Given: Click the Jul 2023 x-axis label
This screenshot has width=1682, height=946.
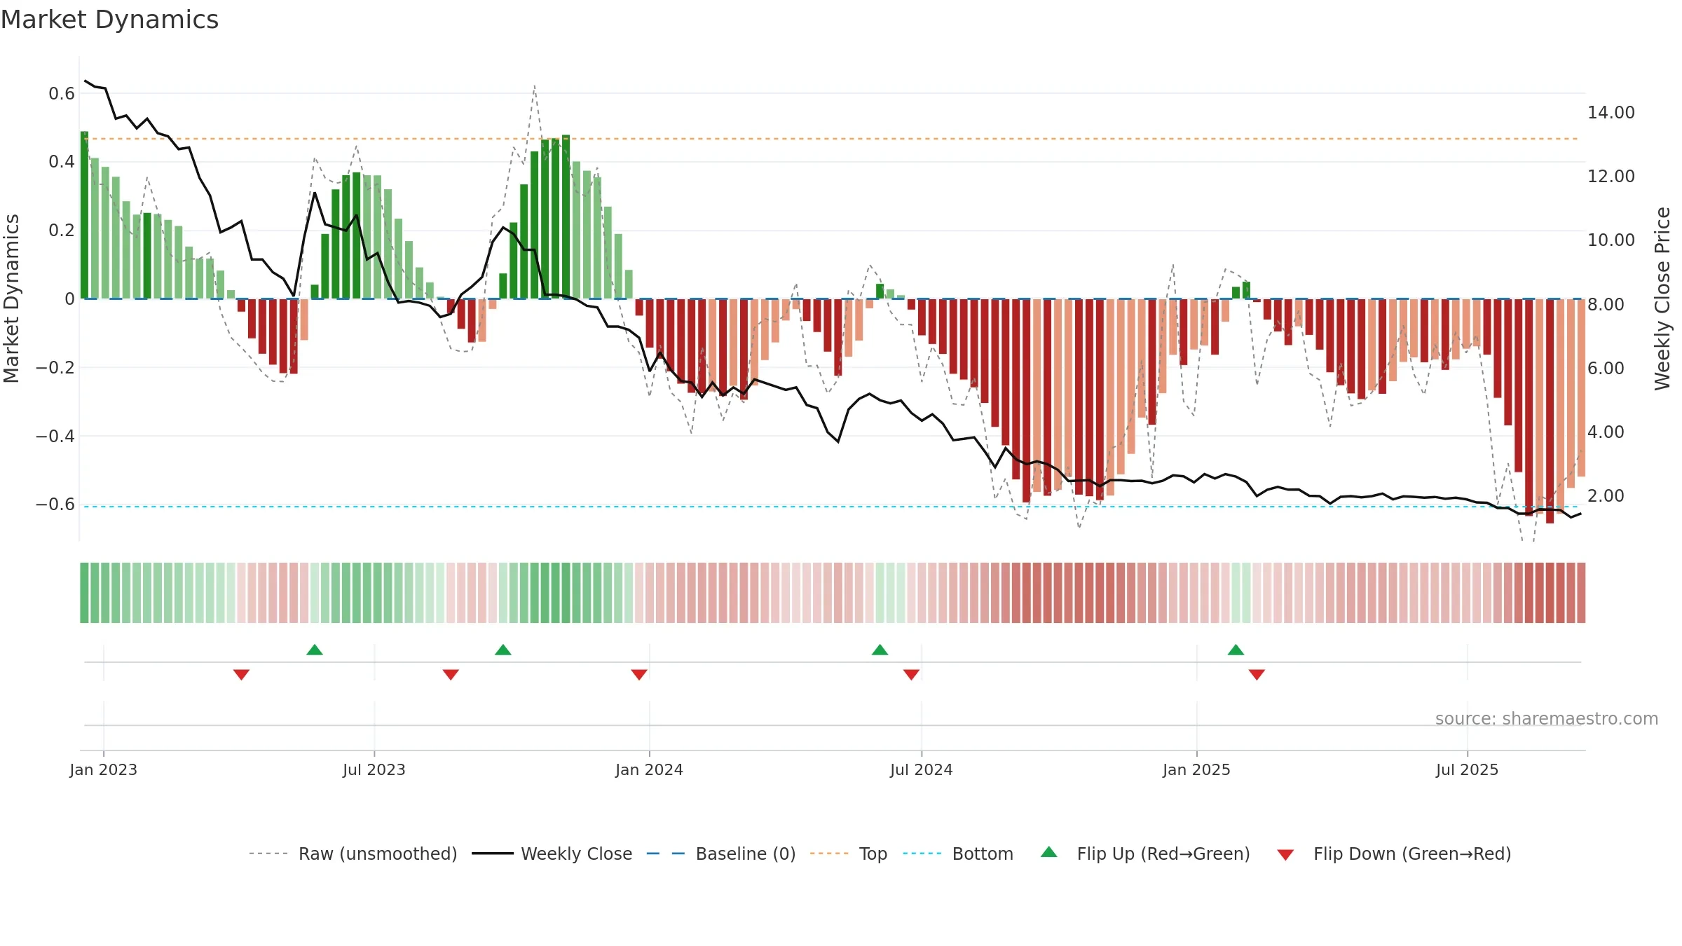Looking at the screenshot, I should pyautogui.click(x=374, y=769).
